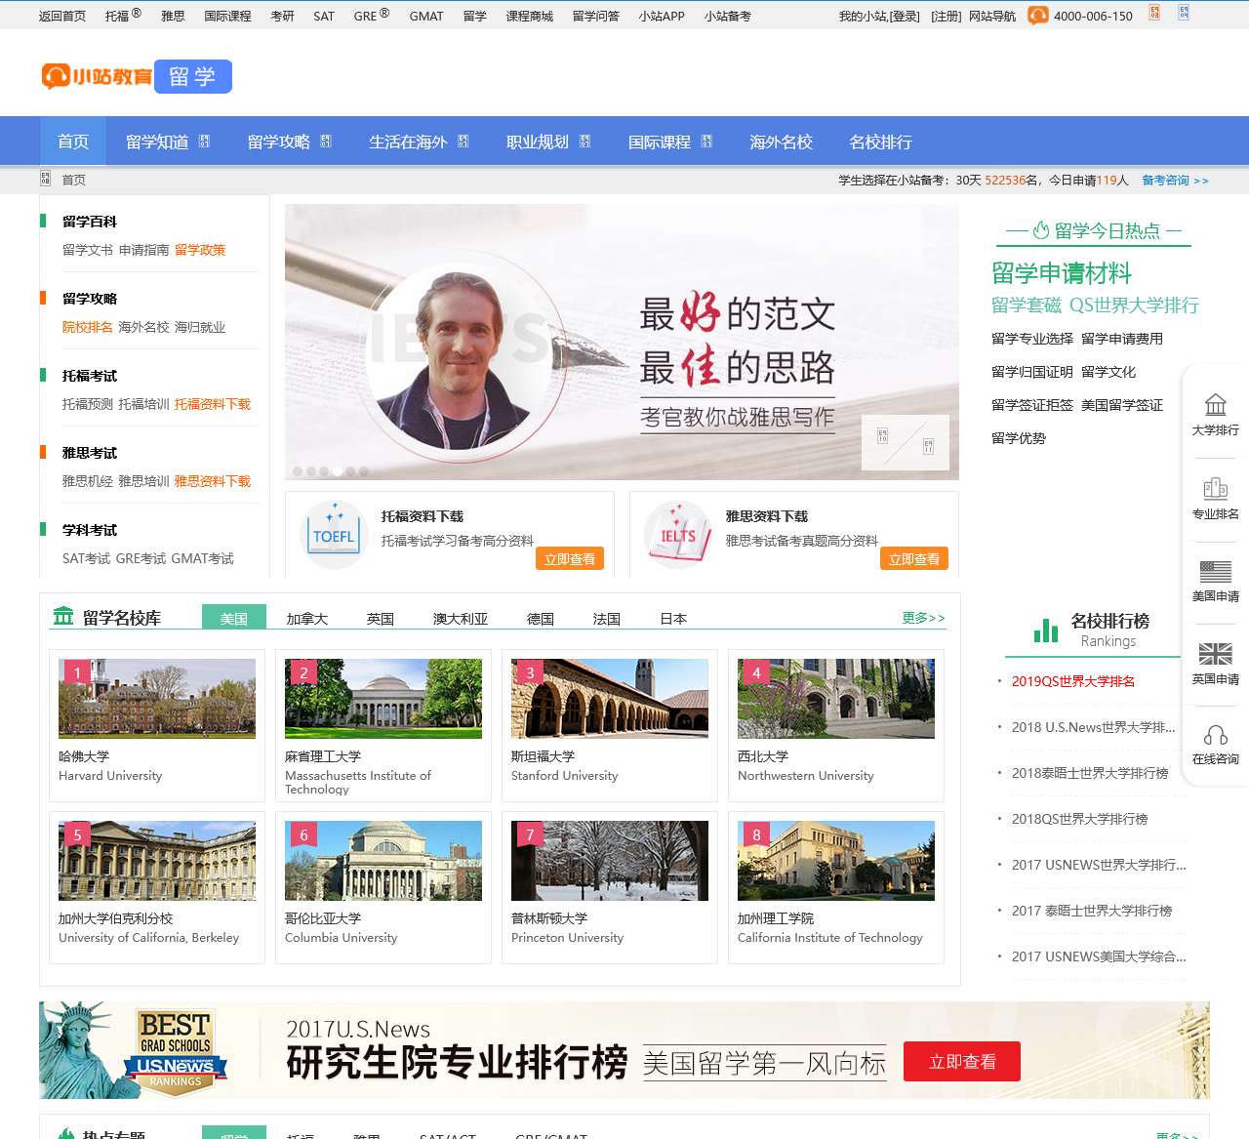Click 雅思资料下载 orange link in sidebar
Image resolution: width=1249 pixels, height=1139 pixels.
coord(213,481)
